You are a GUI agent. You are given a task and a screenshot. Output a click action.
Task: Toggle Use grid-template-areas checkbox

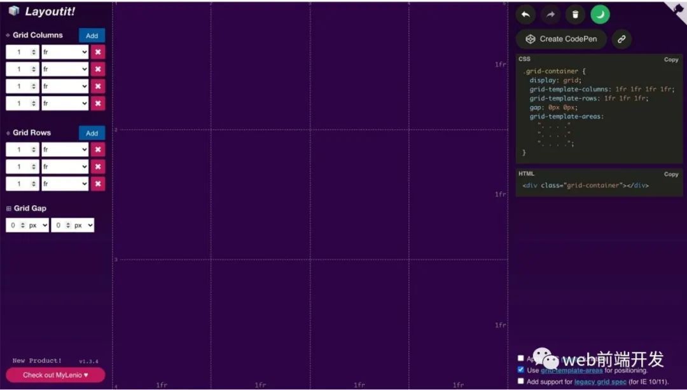click(521, 370)
